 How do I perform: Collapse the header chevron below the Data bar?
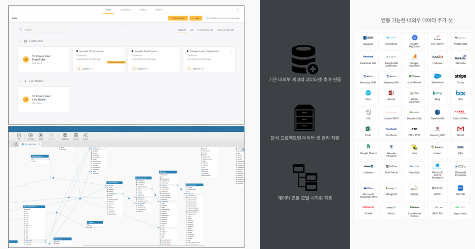tap(126, 25)
